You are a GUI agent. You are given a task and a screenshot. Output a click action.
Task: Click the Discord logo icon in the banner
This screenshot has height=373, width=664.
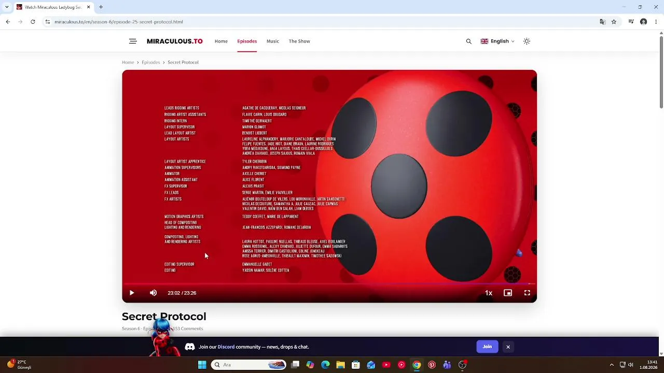[190, 347]
